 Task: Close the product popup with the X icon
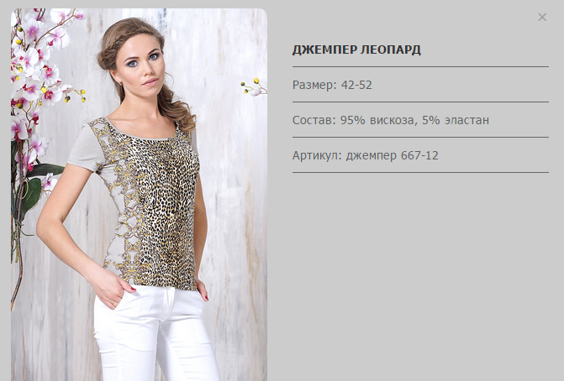pyautogui.click(x=542, y=18)
